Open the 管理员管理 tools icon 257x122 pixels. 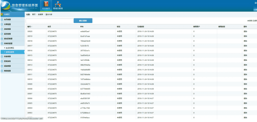(58, 4)
